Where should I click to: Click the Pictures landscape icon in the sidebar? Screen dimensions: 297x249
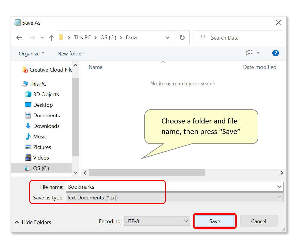28,147
